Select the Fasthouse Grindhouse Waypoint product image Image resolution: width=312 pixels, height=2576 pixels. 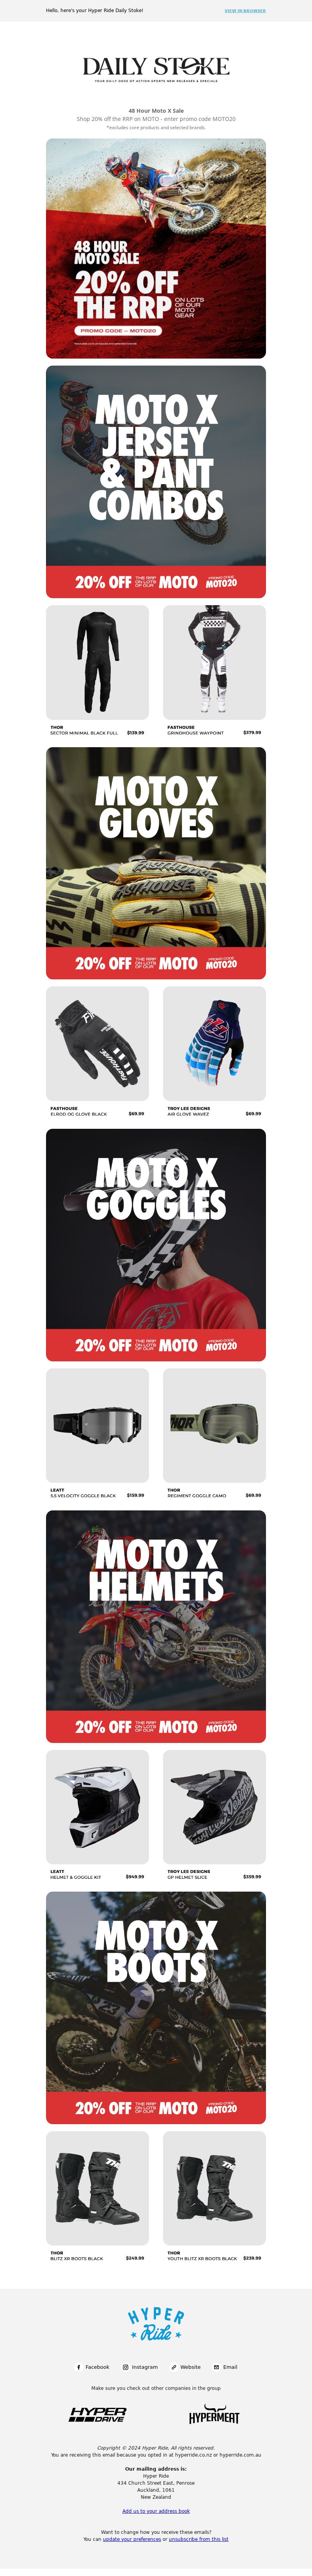coord(215,662)
